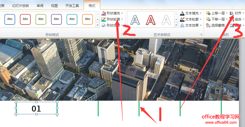The width and height of the screenshot is (245, 127).
Task: Open the 下移一层 dropdown arrow
Action: pyautogui.click(x=227, y=19)
